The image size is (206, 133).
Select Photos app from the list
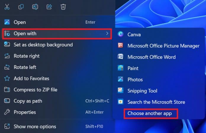(135, 79)
